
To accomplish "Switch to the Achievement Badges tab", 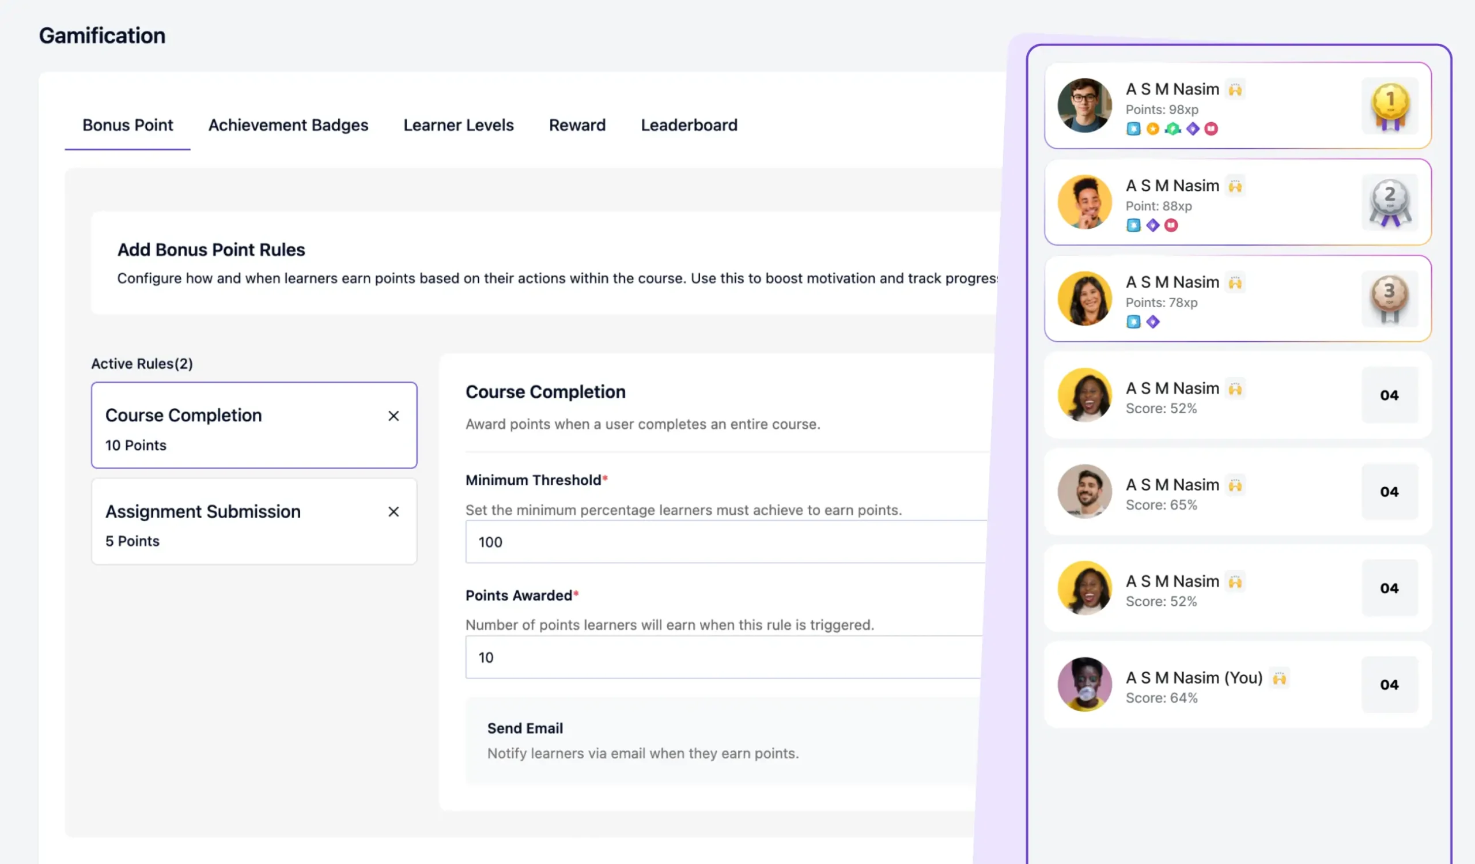I will tap(288, 125).
